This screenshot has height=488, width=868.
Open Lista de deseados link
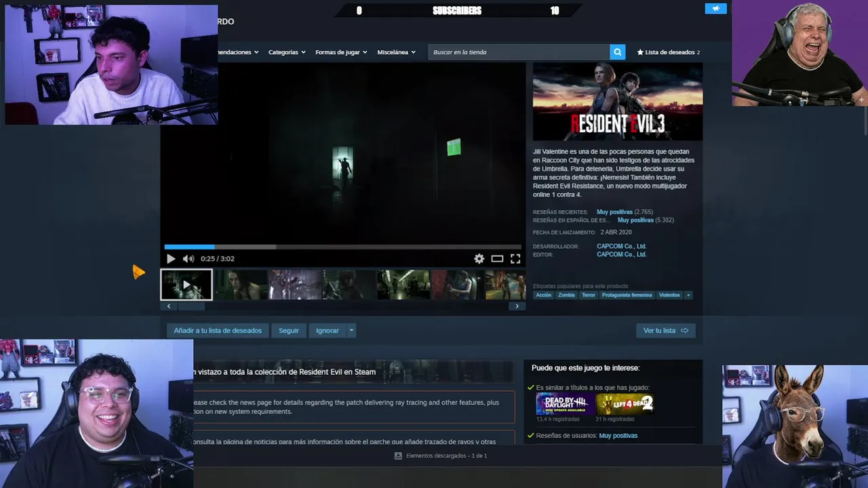[669, 52]
